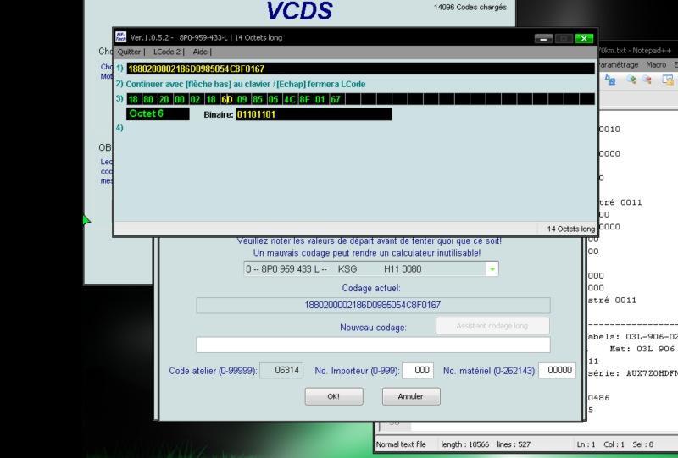The height and width of the screenshot is (458, 678).
Task: Open Paramétrage menu in Notepad++
Action: (x=618, y=65)
